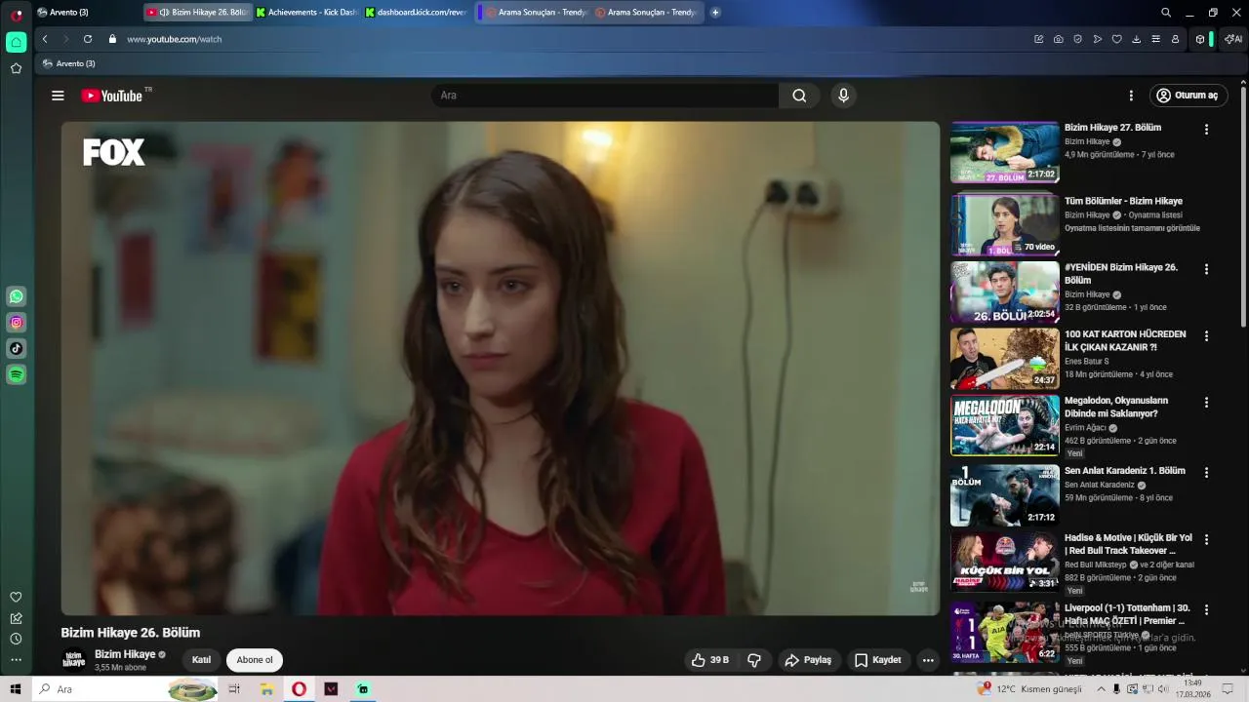Go back with the browser back arrow
1249x702 pixels.
tap(45, 39)
